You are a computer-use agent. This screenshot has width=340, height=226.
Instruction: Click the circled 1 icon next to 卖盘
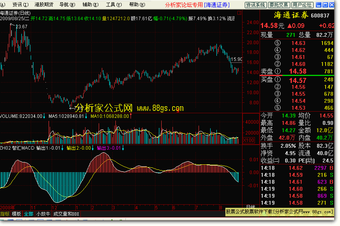[x=277, y=71]
